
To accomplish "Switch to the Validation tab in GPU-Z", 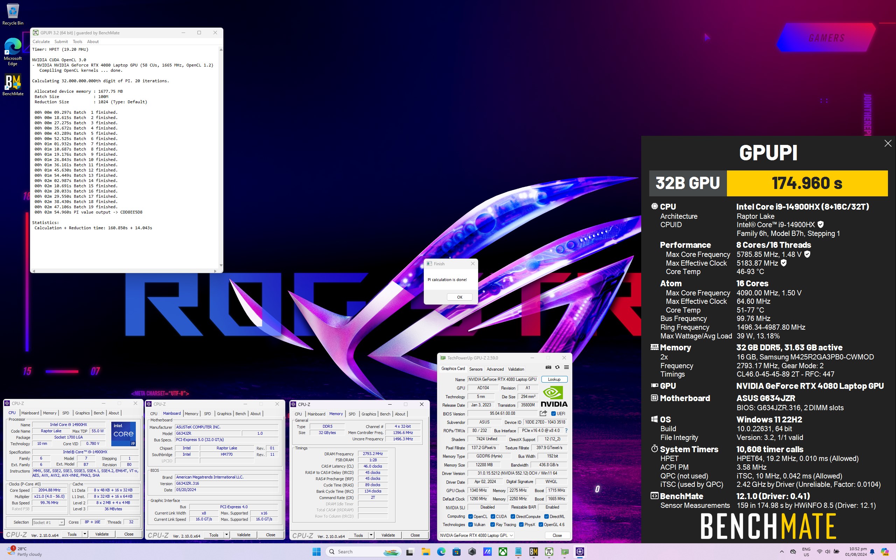I will point(516,369).
